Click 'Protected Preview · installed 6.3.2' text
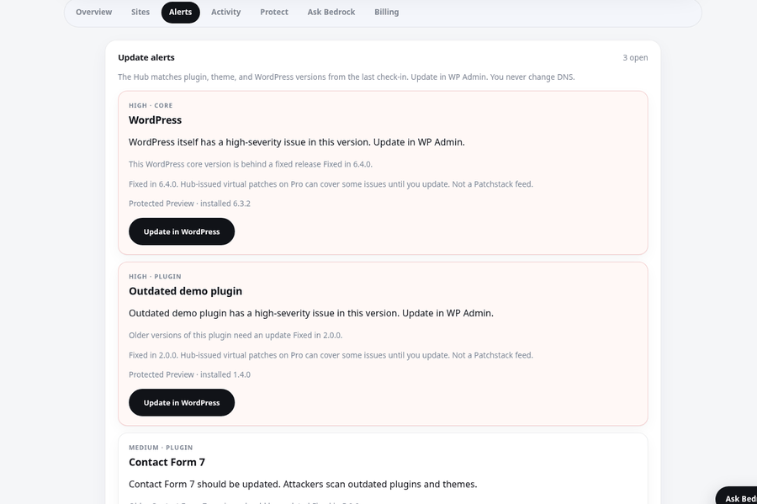The height and width of the screenshot is (504, 757). point(190,204)
